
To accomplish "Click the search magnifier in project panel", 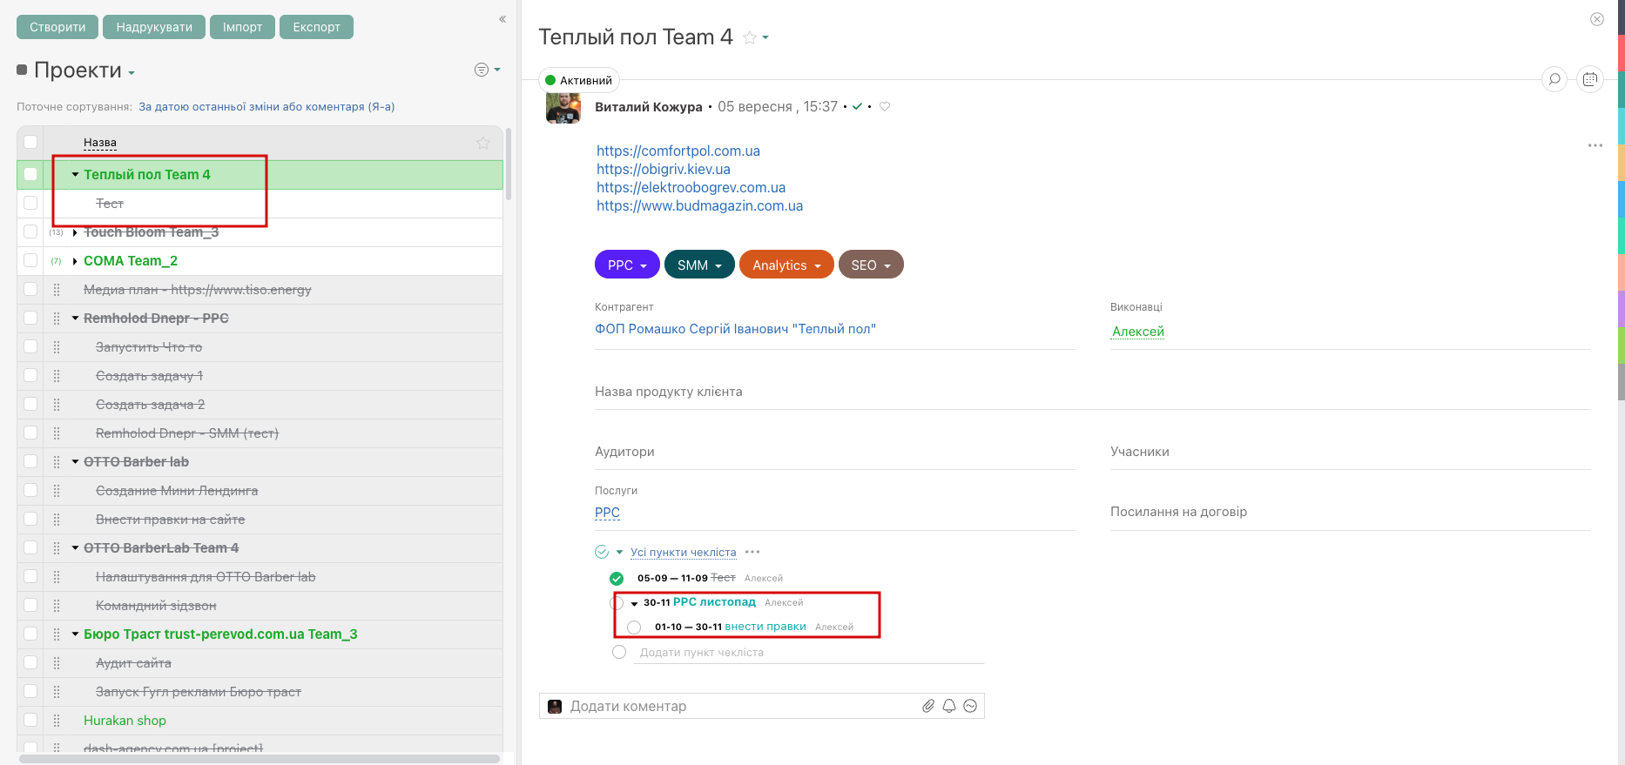I will point(1554,79).
